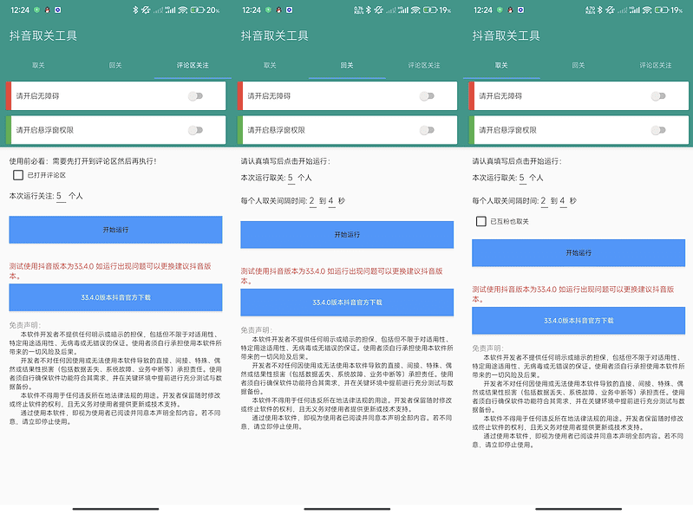
Task: Toggle 请开启悬浮窗权限 on the right 取关 screen
Action: coord(658,130)
